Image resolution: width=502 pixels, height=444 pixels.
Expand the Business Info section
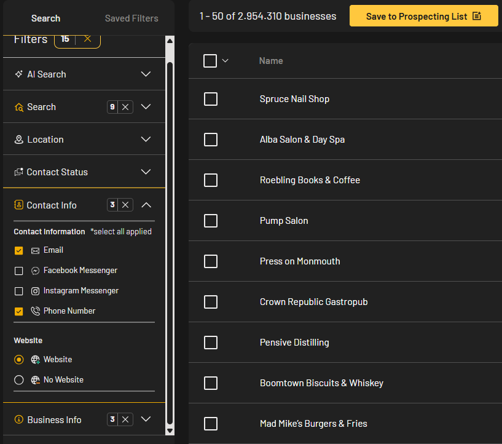(x=146, y=419)
